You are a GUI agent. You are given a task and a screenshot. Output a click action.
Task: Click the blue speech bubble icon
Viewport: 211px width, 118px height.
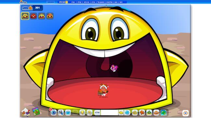[x=127, y=113]
